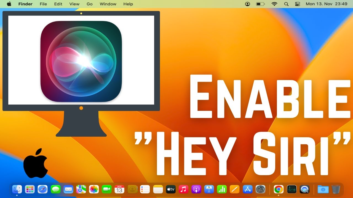Open the Go menu
353x198 pixels.
(90, 4)
